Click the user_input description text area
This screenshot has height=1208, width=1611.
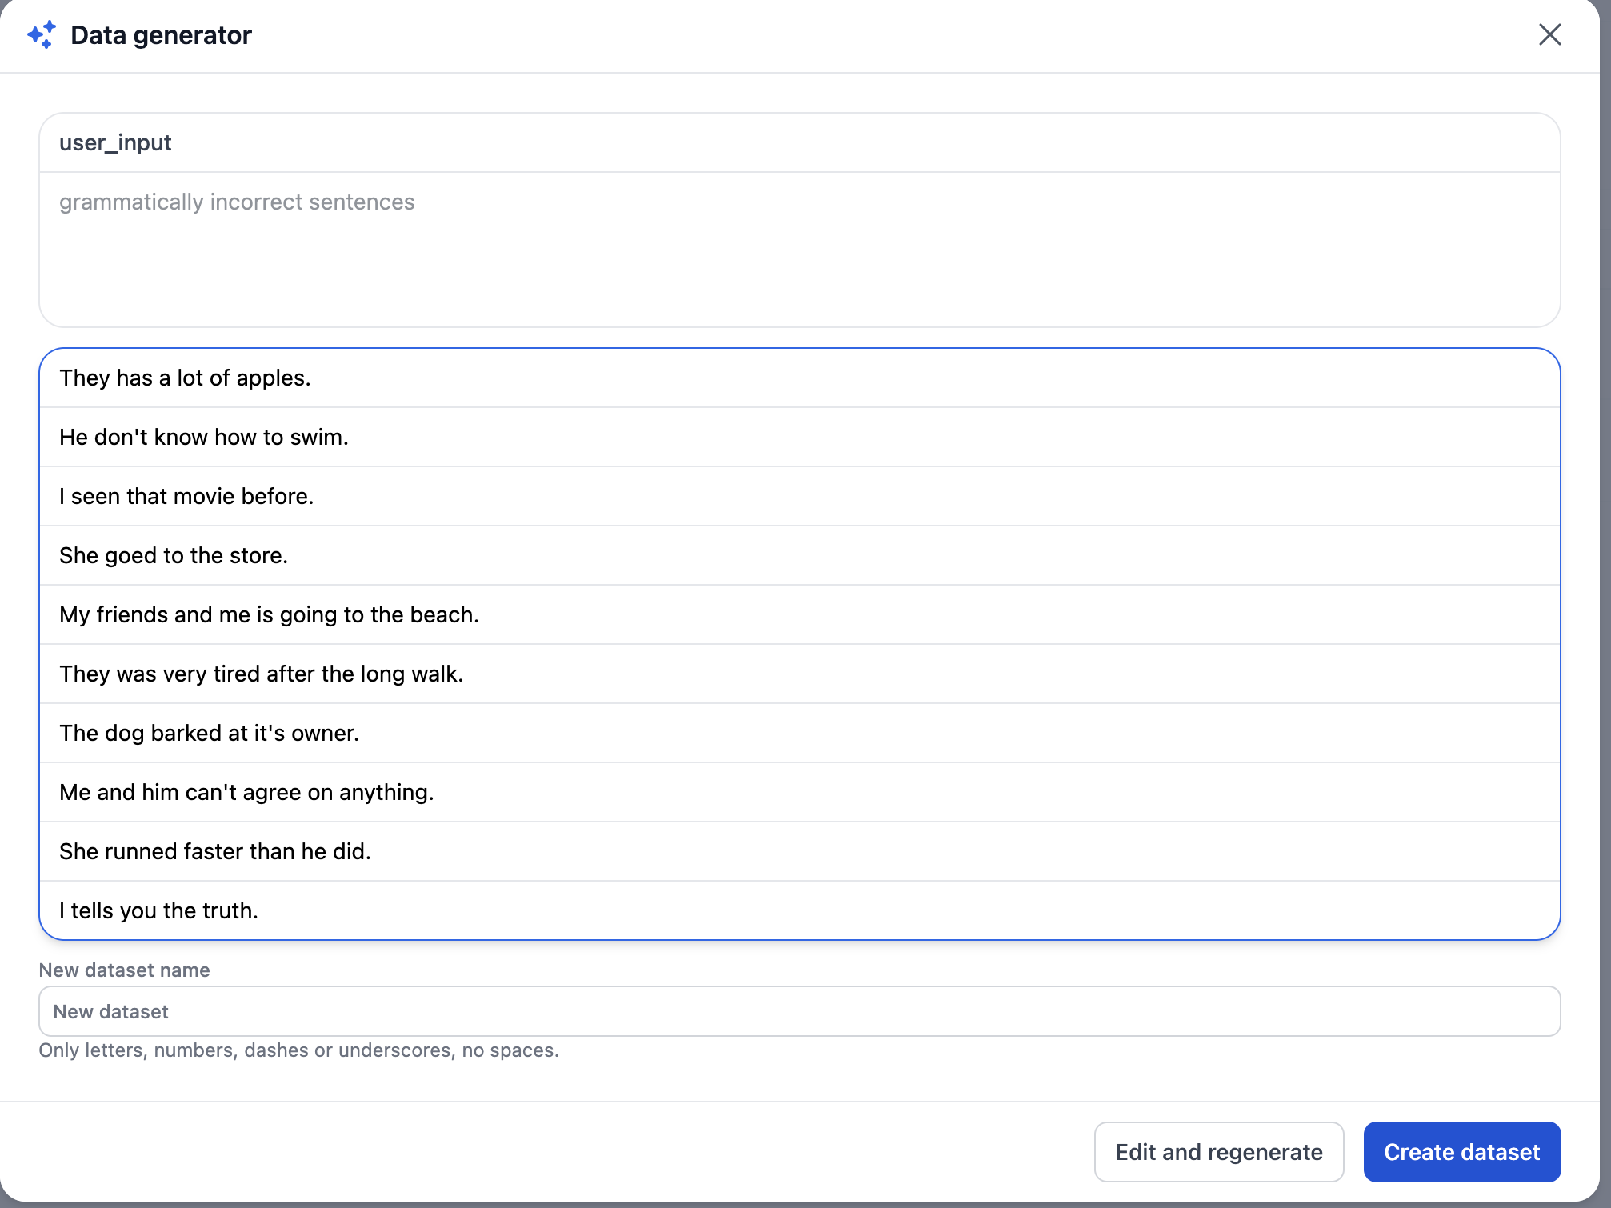[x=798, y=248]
